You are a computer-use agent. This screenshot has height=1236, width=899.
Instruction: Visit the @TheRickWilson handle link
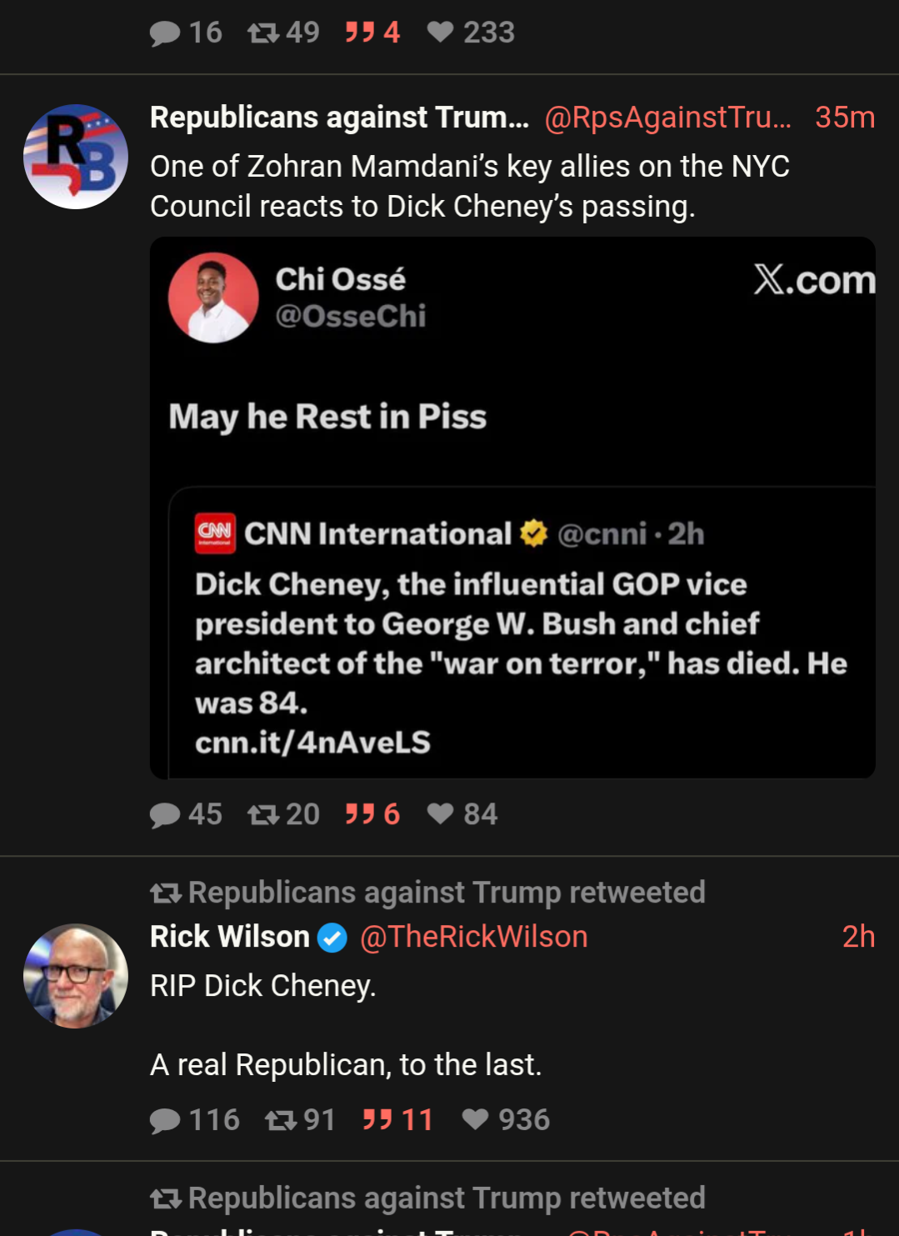(x=473, y=937)
